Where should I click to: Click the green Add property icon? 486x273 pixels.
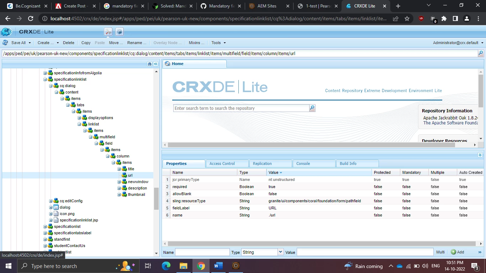click(453, 252)
